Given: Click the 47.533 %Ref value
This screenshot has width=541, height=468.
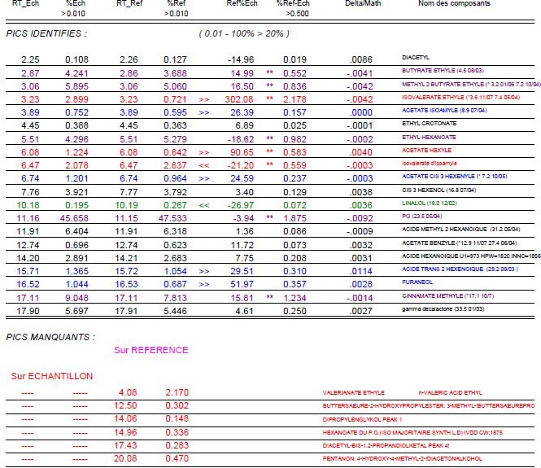Looking at the screenshot, I should [x=172, y=218].
